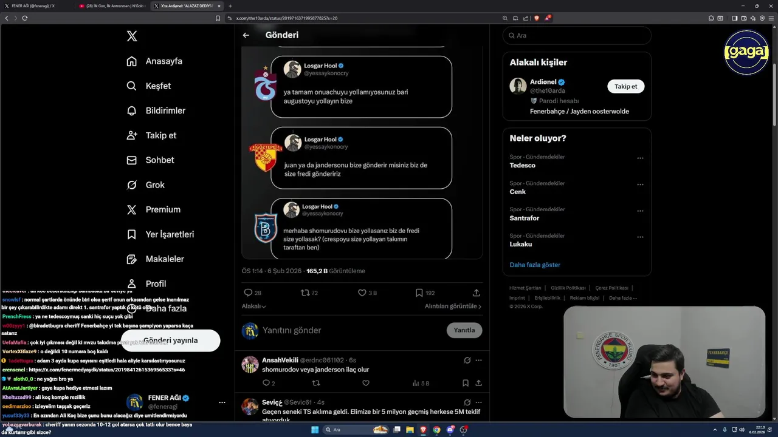Click Grok icon on AnsahVekili's reply
Image resolution: width=778 pixels, height=437 pixels.
[467, 361]
